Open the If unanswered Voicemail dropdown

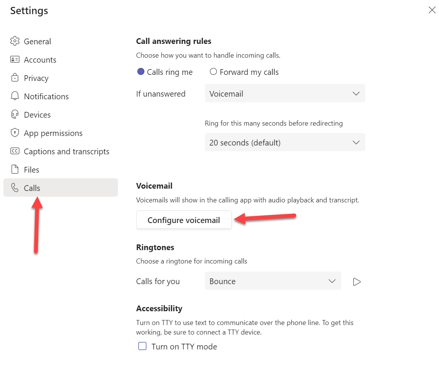click(x=285, y=94)
